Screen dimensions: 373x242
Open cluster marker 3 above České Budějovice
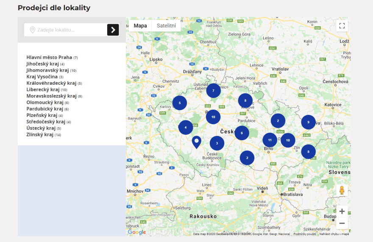pyautogui.click(x=217, y=143)
